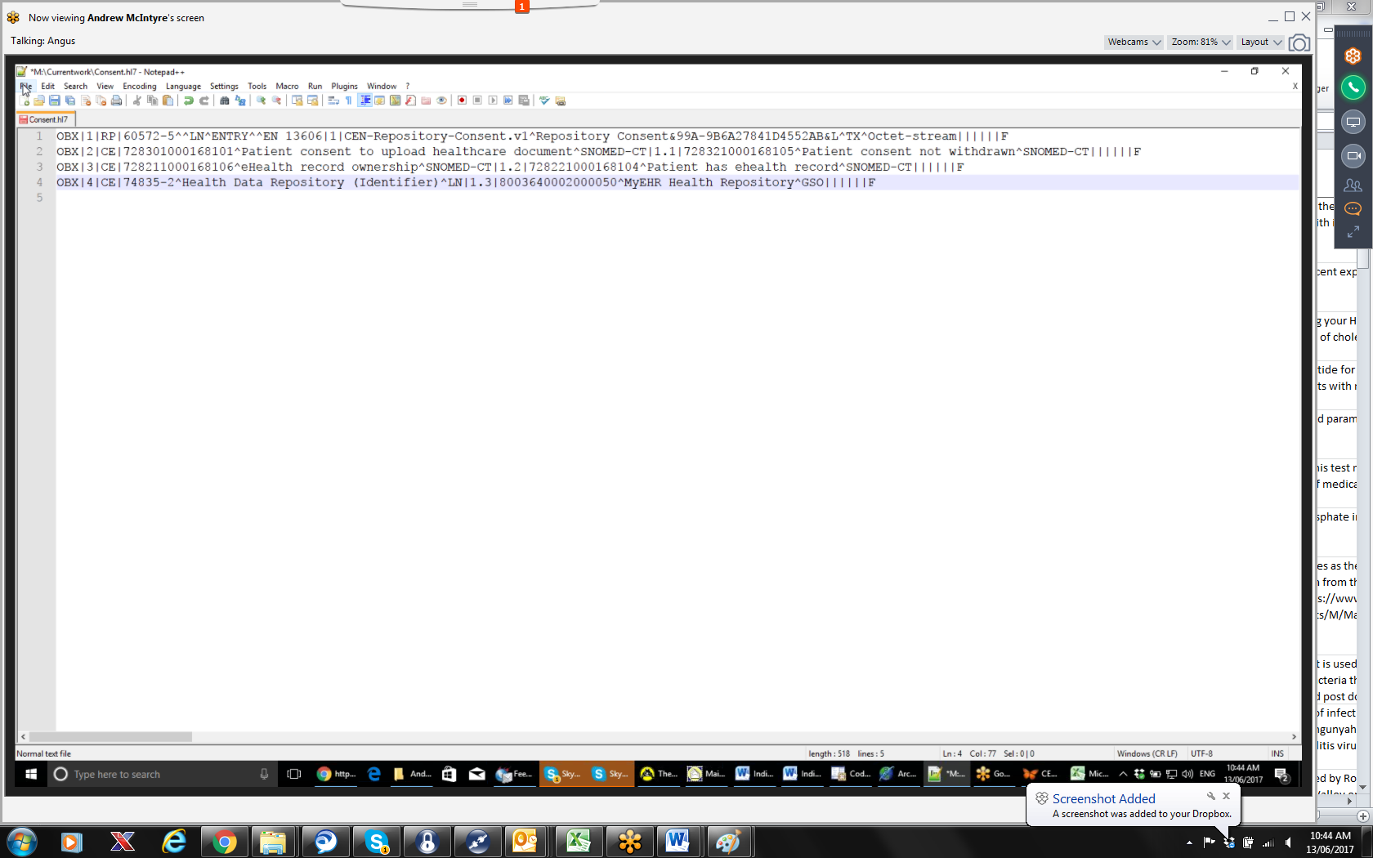Screen dimensions: 1373x858
Task: Click the camera screenshot icon
Action: pyautogui.click(x=1299, y=42)
